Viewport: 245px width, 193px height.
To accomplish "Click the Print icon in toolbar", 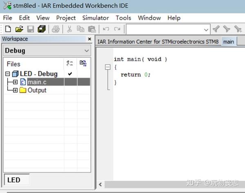I will pos(56,29).
